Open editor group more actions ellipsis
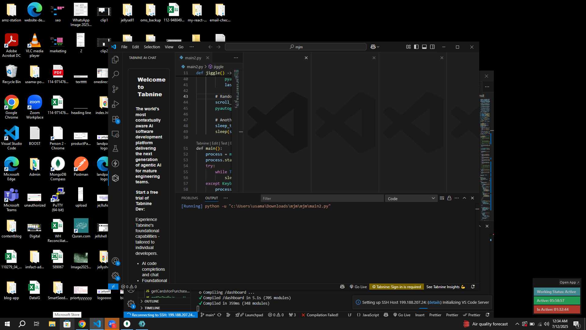586x330 pixels. pos(236,58)
